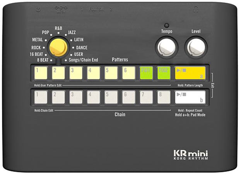241x175 pixels.
Task: Click the DC 9V power jack symbol
Action: [61, 9]
